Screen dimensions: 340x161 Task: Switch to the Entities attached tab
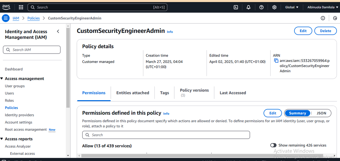coord(133,93)
